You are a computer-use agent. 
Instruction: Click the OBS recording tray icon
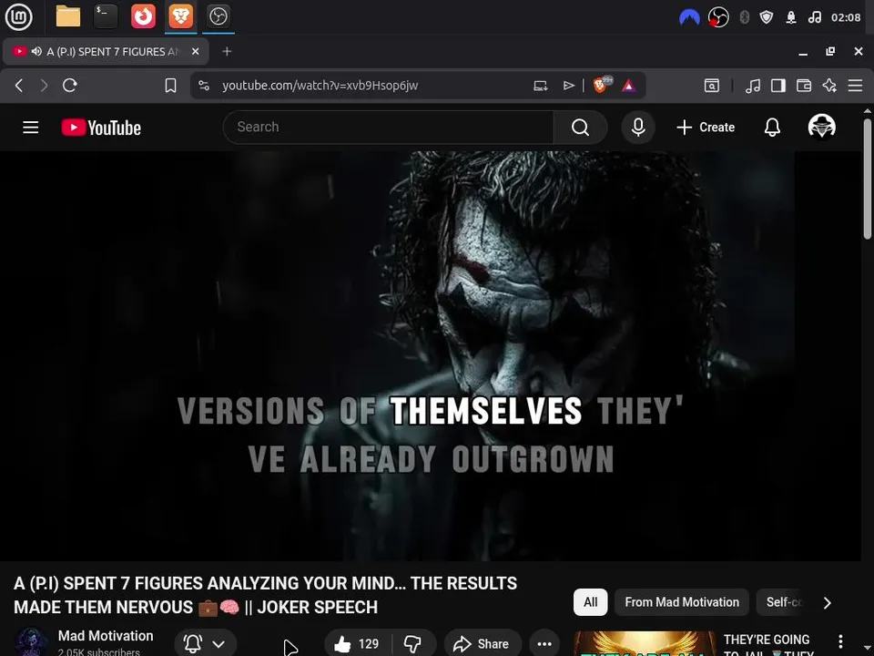tap(718, 17)
